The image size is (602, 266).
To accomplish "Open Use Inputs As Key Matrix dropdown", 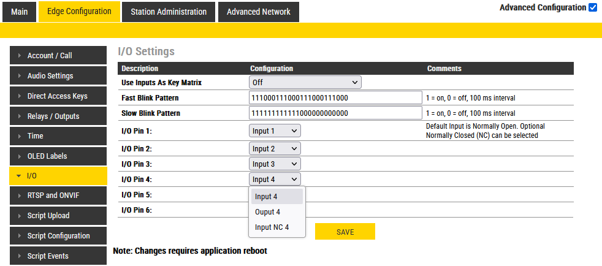I will pos(305,82).
